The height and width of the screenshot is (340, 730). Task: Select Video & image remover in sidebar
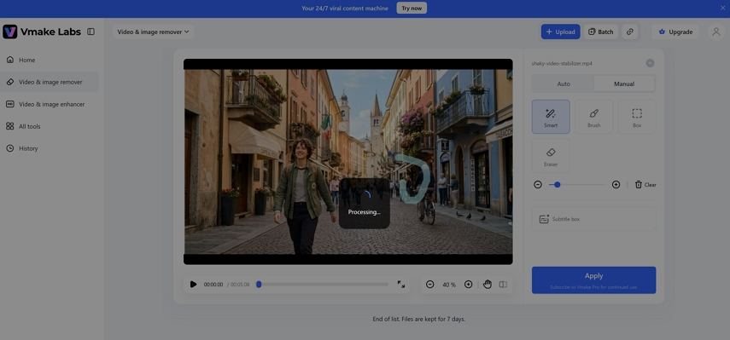pyautogui.click(x=50, y=82)
